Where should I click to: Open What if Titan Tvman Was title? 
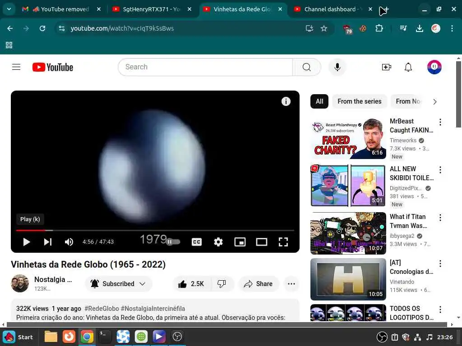408,221
